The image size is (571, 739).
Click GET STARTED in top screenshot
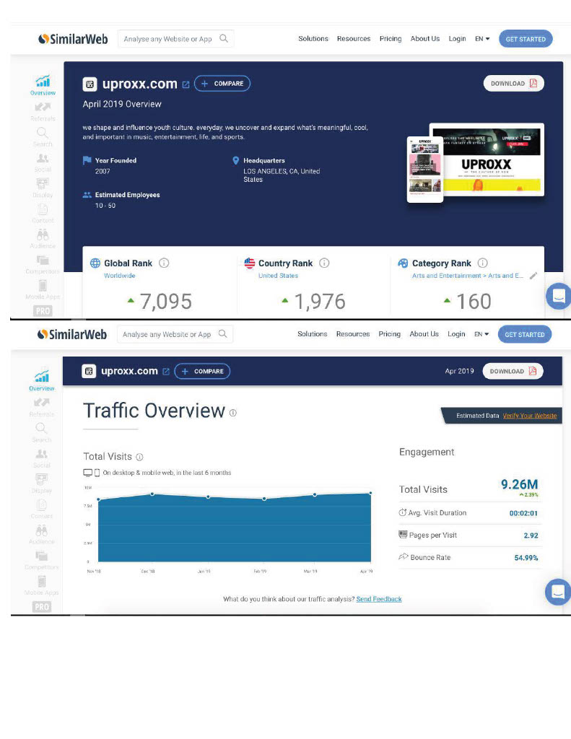point(526,39)
